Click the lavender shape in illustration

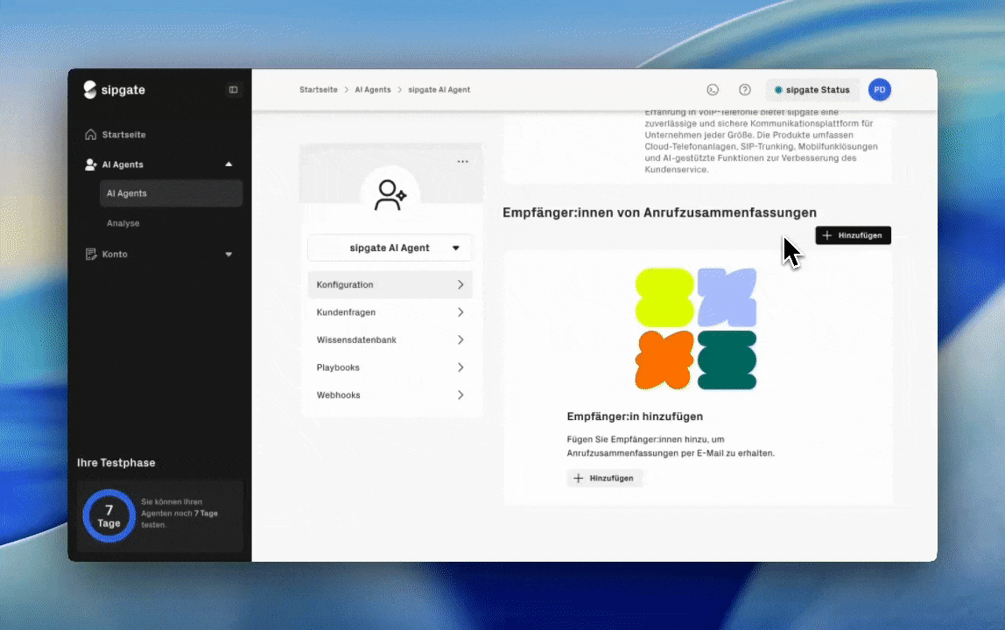[x=727, y=297]
